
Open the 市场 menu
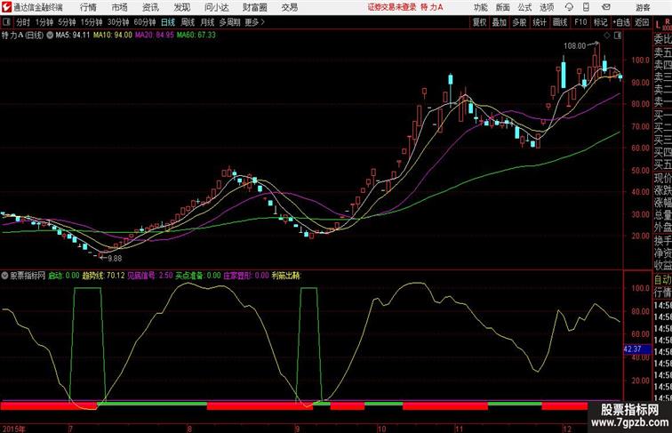pos(119,7)
